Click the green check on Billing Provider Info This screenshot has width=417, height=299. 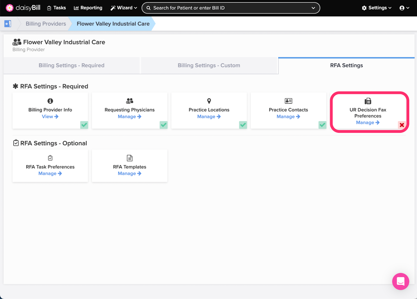(x=84, y=125)
